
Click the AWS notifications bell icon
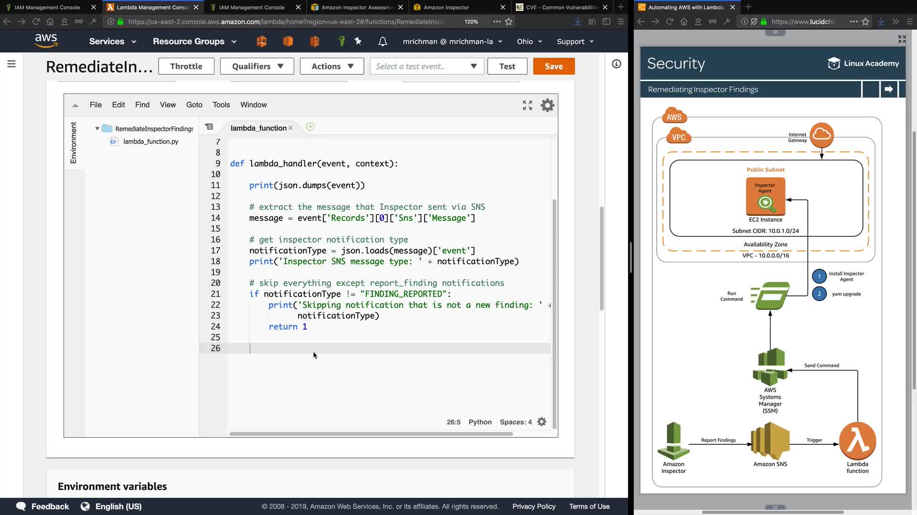click(x=383, y=41)
